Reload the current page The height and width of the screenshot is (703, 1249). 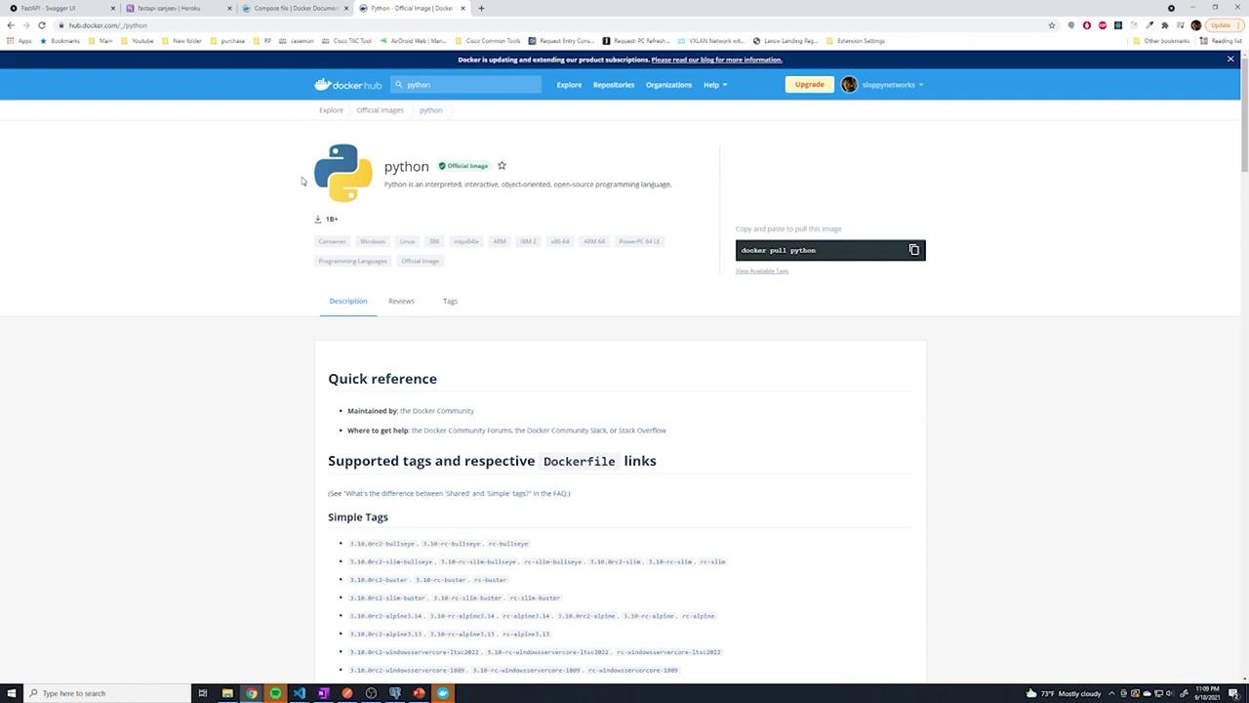click(x=42, y=25)
